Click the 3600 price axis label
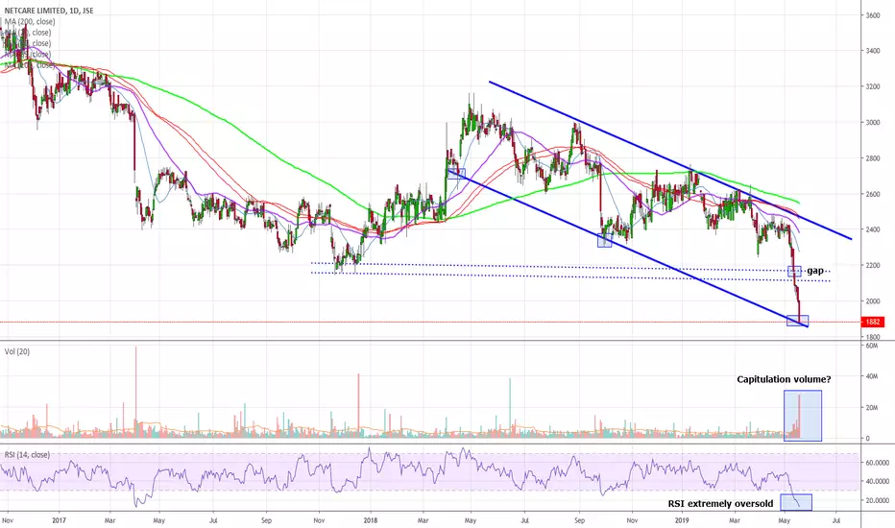Screen dimensions: 895x528 [873, 15]
